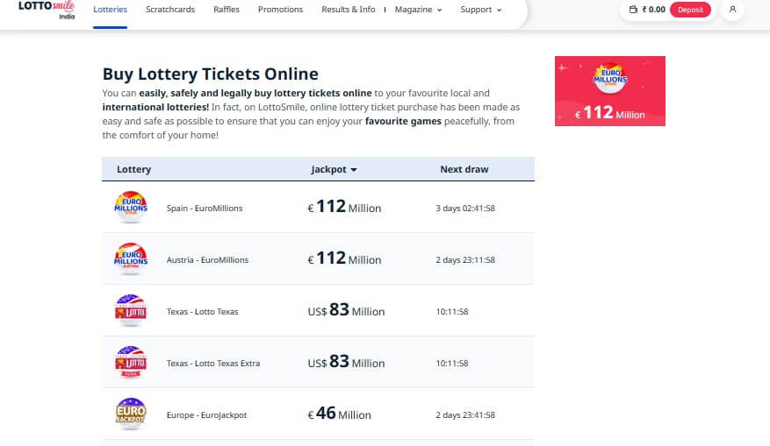The image size is (770, 446).
Task: Open Results & Info section
Action: click(349, 10)
